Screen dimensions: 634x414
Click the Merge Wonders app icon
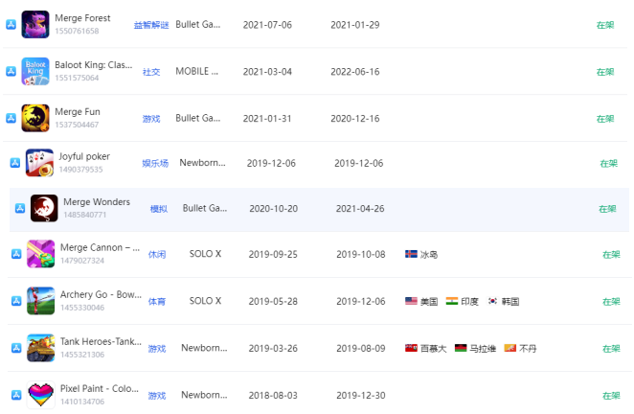(44, 208)
